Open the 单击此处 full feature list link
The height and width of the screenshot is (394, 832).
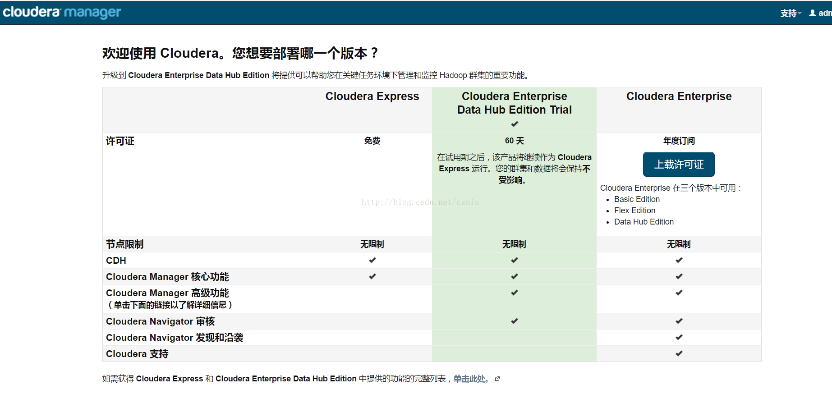473,379
